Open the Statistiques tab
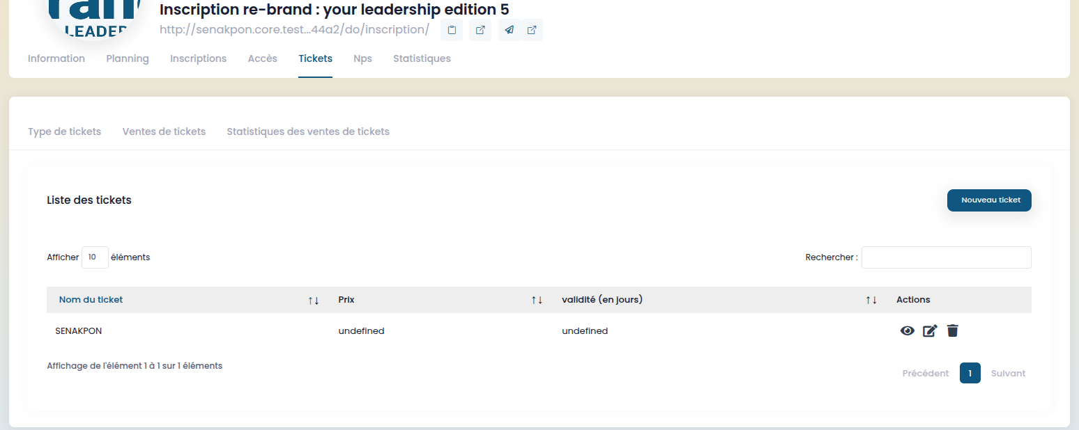This screenshot has height=430, width=1079. click(x=422, y=58)
